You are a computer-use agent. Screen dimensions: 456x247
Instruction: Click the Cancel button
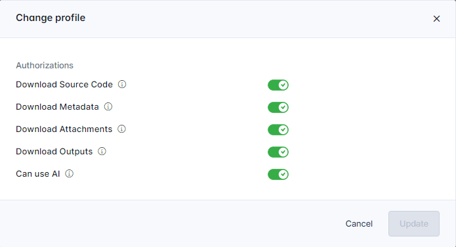point(359,224)
